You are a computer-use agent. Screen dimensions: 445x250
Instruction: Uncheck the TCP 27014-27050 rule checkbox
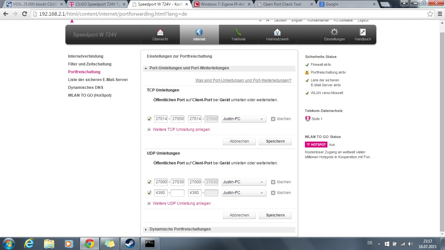(150, 119)
